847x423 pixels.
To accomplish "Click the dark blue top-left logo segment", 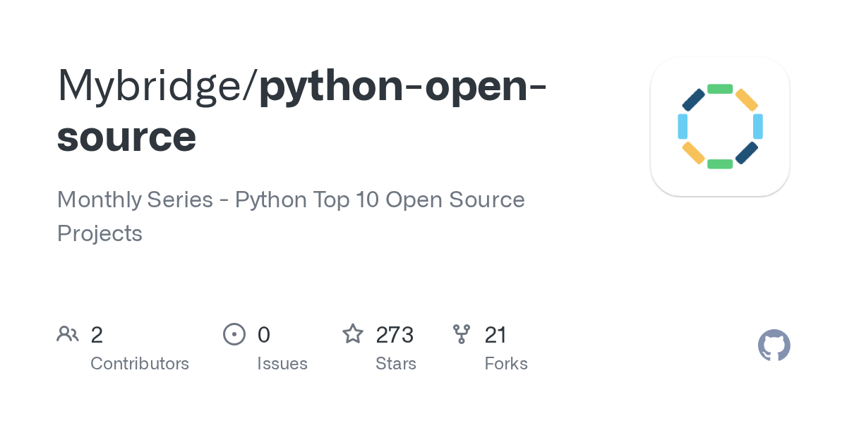I will (x=693, y=99).
